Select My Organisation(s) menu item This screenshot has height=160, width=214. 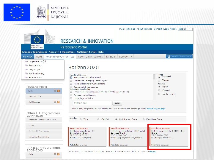tap(35, 61)
